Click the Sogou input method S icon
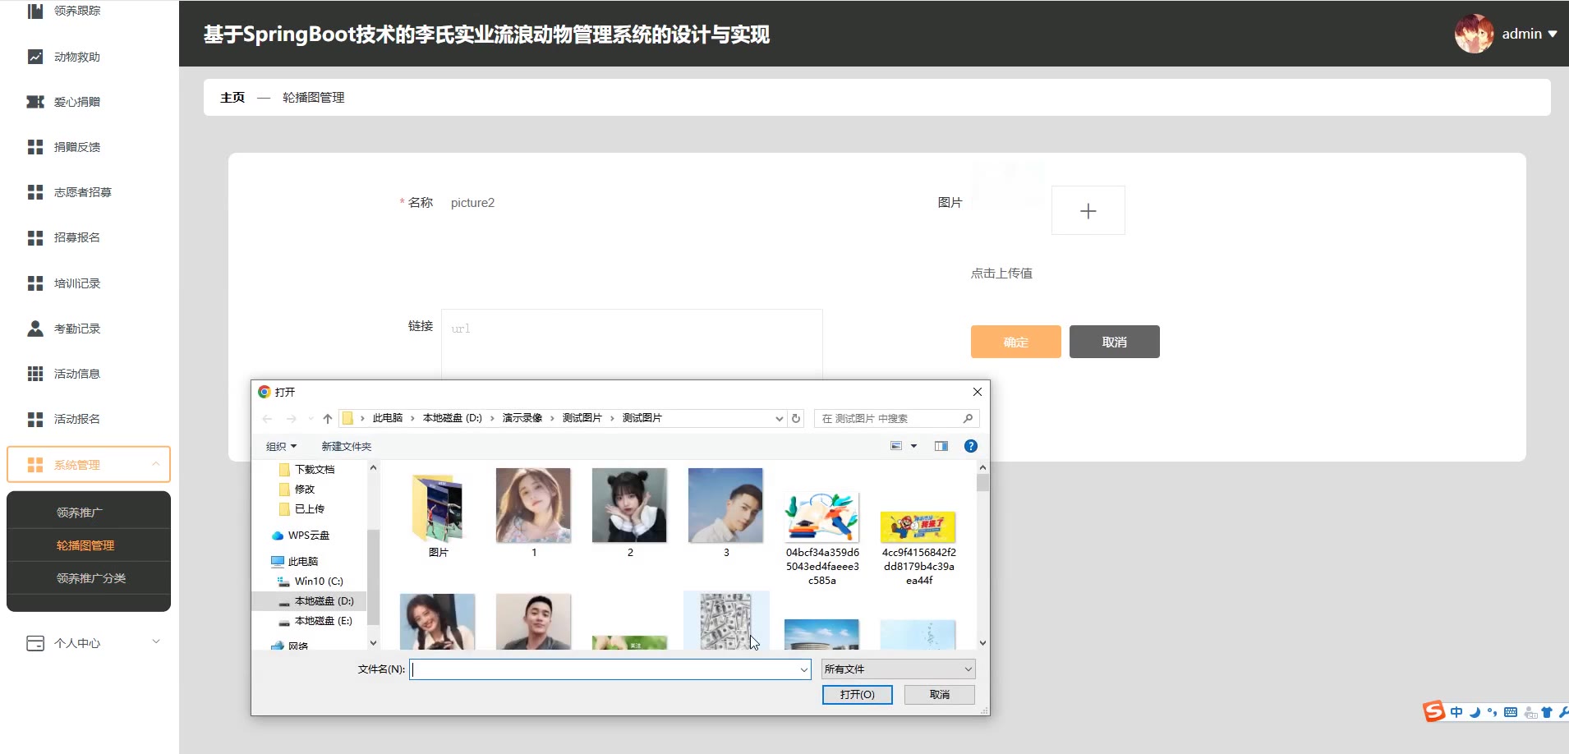 coord(1434,711)
